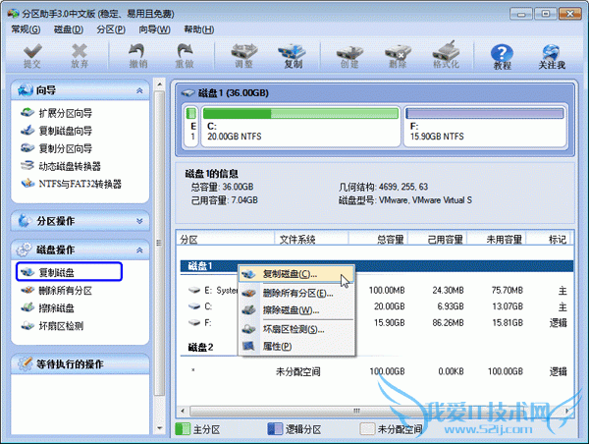Viewport: 589px width, 444px height.
Task: Collapse the 磁盘操作 panel chevron
Action: (139, 250)
